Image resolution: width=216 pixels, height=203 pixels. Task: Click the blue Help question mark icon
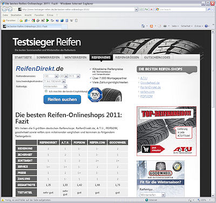(206, 26)
